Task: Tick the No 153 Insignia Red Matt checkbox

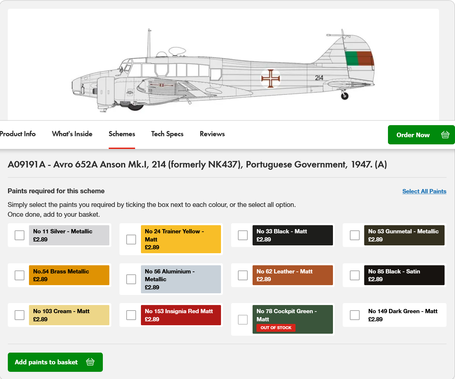Action: tap(131, 315)
